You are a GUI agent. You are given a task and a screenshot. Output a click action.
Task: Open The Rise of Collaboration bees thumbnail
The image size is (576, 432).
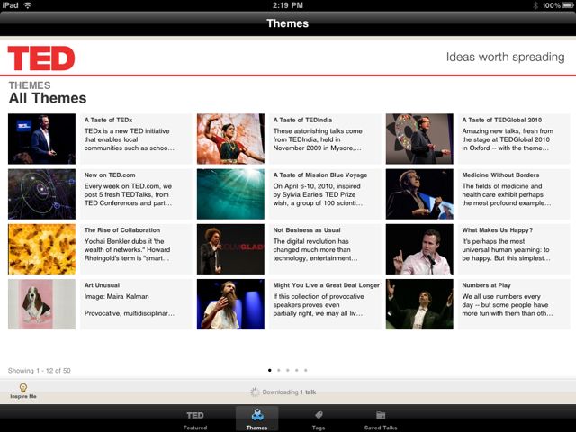point(42,249)
